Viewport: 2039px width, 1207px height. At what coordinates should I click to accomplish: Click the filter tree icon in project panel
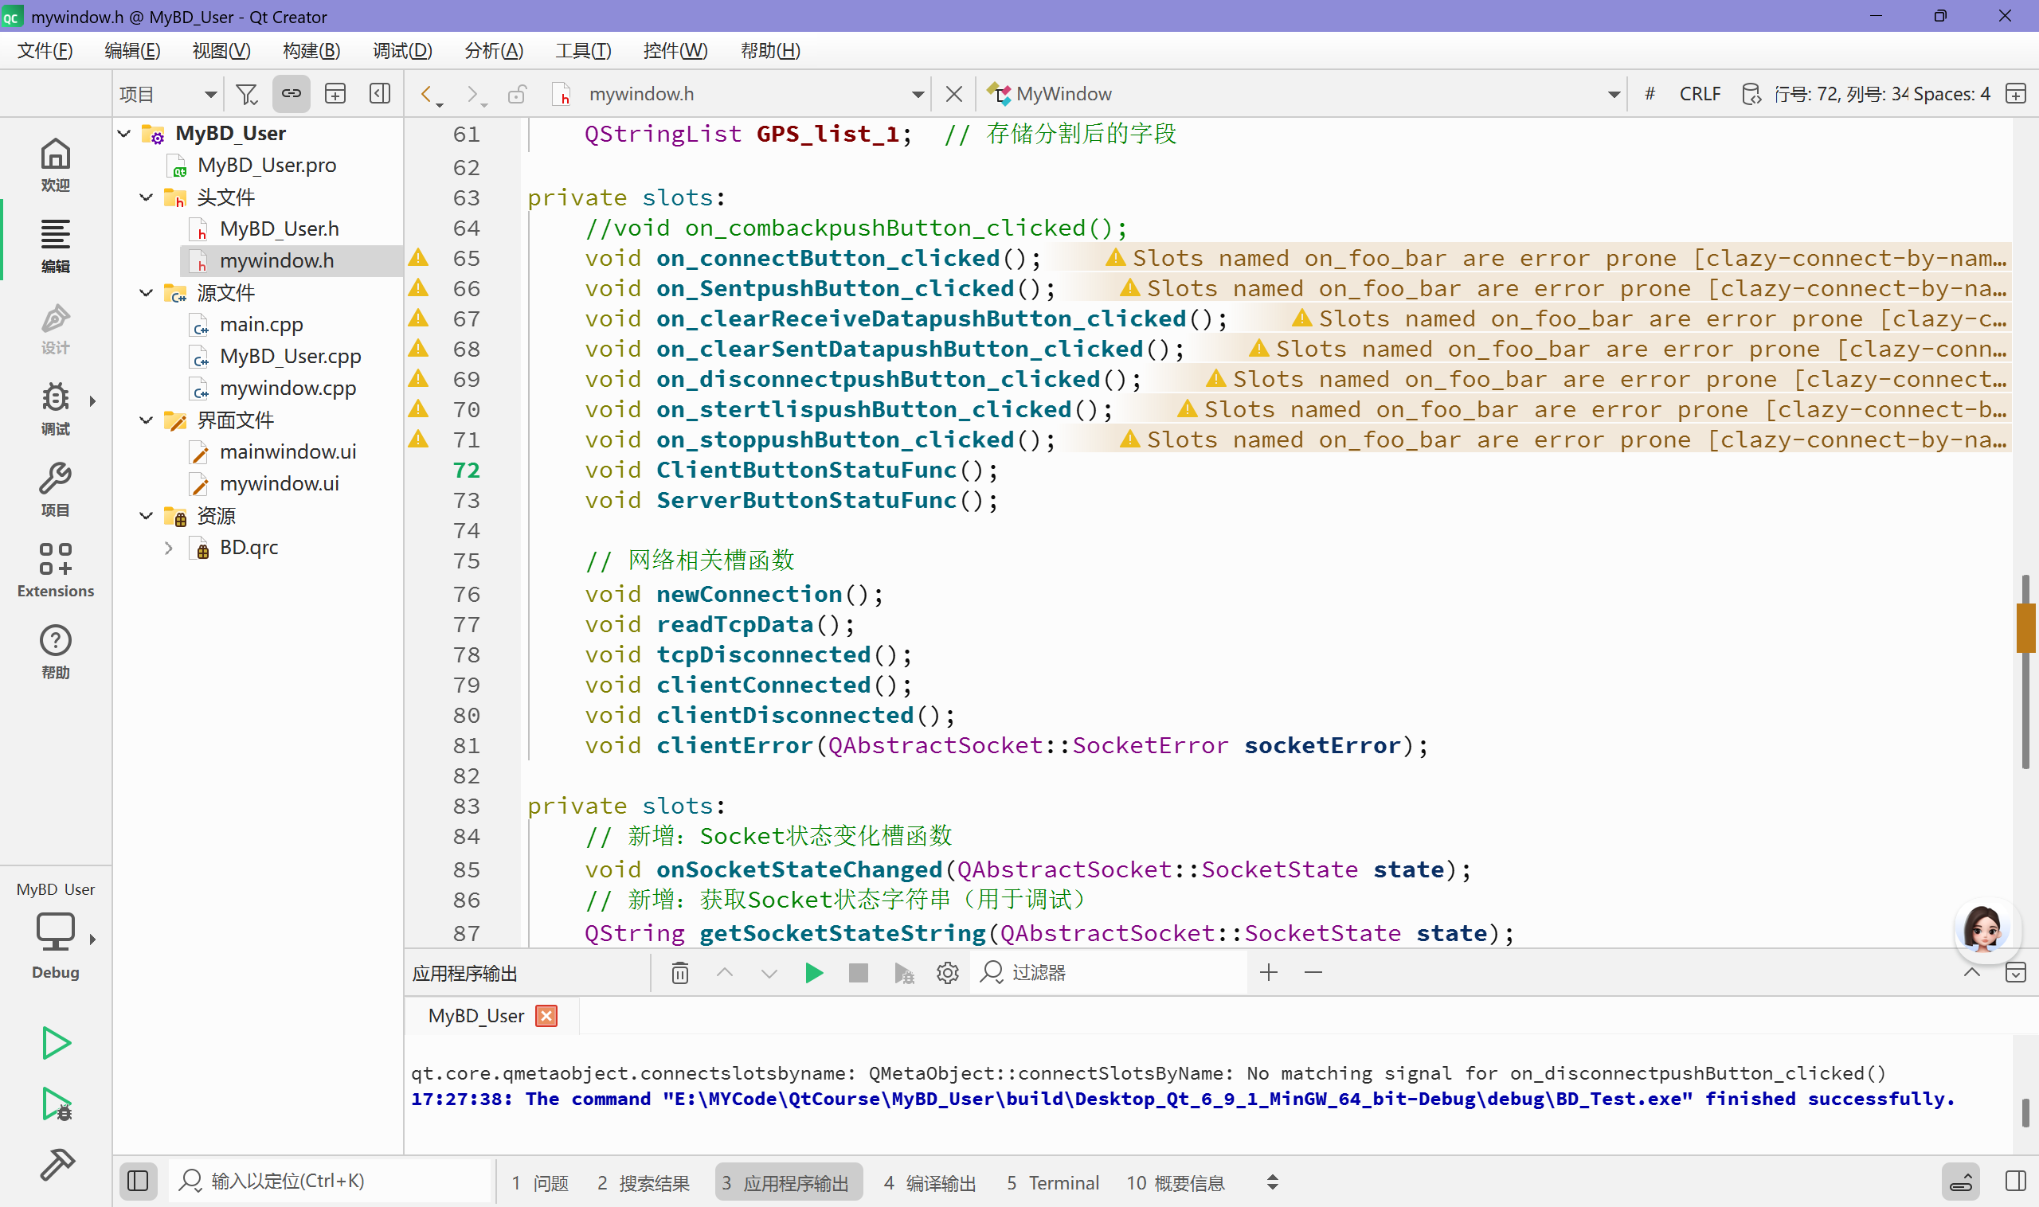(246, 95)
